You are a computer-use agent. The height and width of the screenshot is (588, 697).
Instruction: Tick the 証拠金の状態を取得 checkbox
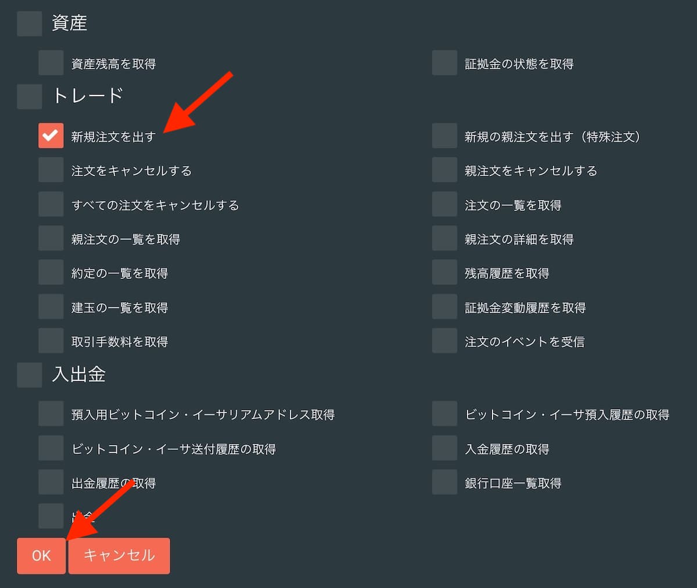point(444,63)
